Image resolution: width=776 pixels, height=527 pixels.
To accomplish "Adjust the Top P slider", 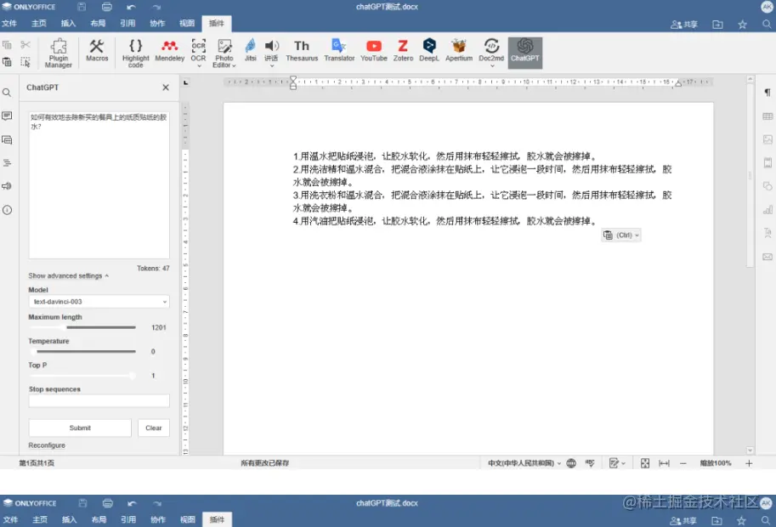I will point(82,376).
